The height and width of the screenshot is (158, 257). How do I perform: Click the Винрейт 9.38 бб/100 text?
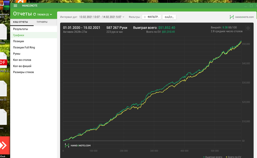[x=224, y=28]
